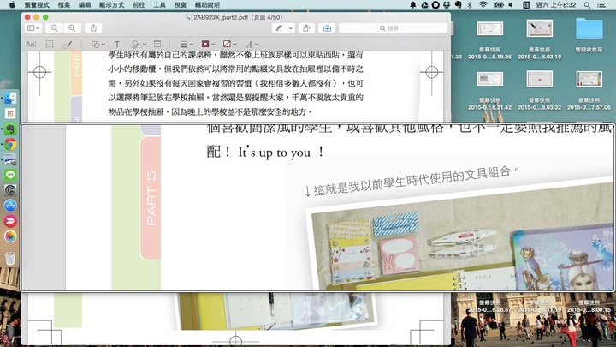616x347 pixels.
Task: Open the border color picker
Action: (x=207, y=44)
